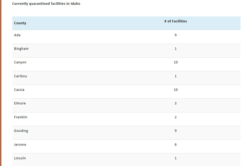241x166 pixels.
Task: Click the facilities value 3 in Elmore row
Action: point(176,103)
